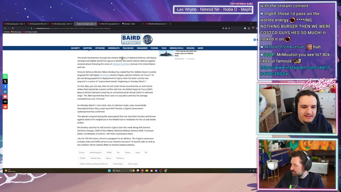Select the Europe tag

point(82,153)
